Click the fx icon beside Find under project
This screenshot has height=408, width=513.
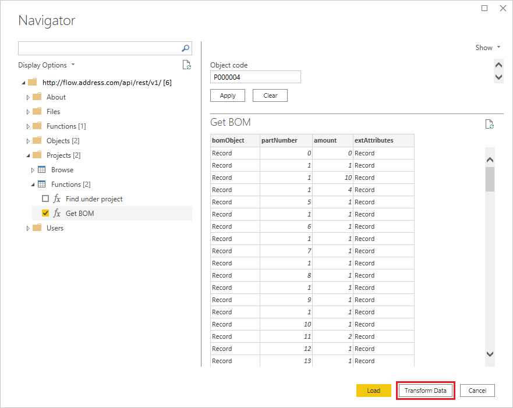[x=58, y=198]
